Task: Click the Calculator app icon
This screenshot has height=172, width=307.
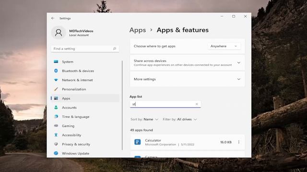Action: [x=138, y=142]
